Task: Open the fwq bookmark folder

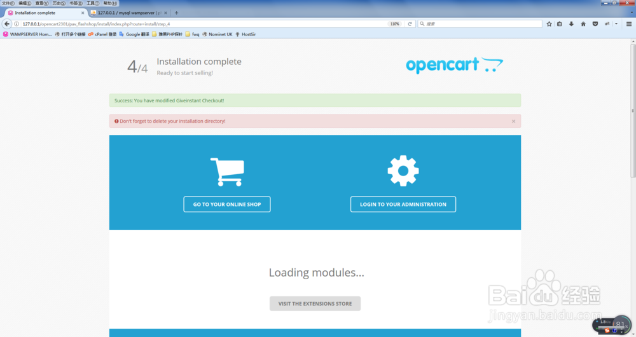Action: click(192, 34)
